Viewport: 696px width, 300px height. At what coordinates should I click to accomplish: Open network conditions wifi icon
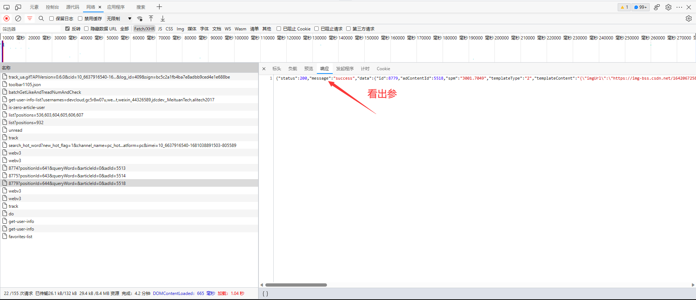(x=140, y=18)
